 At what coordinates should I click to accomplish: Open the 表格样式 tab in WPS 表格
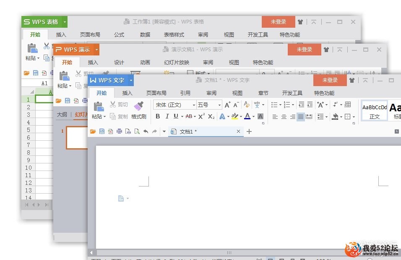pyautogui.click(x=174, y=35)
